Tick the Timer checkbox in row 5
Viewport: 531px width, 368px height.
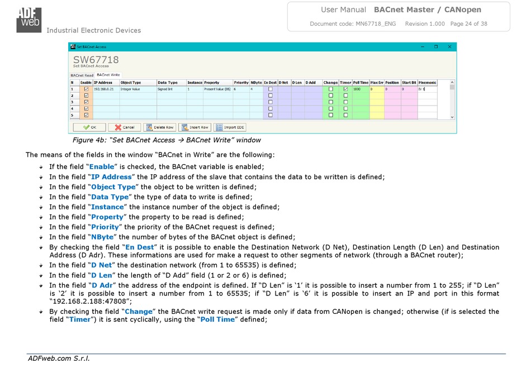(x=345, y=115)
